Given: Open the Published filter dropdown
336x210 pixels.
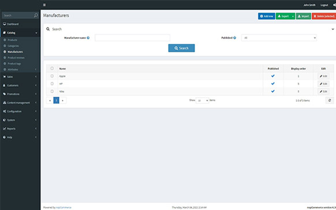Looking at the screenshot, I should 279,38.
